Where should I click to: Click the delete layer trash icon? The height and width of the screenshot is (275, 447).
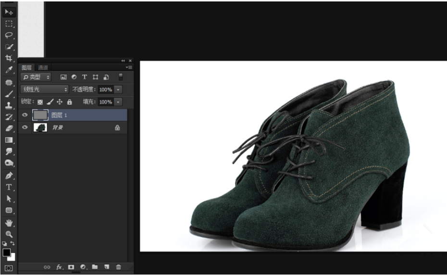point(118,267)
